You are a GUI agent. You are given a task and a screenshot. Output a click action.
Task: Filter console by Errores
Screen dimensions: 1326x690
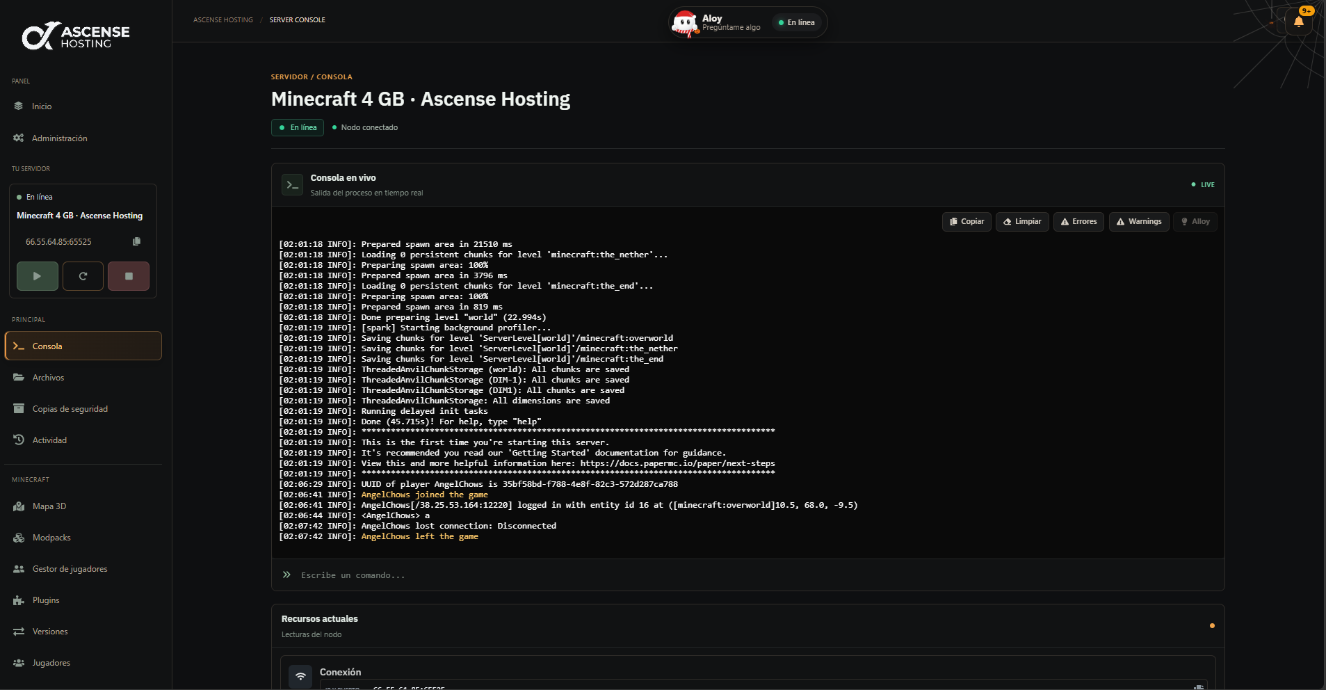(1078, 222)
